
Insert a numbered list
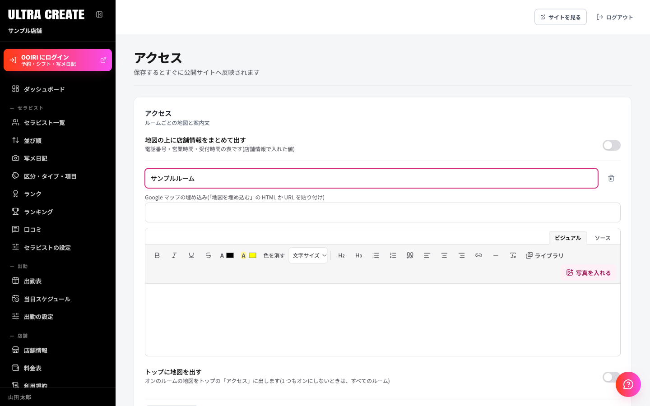tap(393, 255)
